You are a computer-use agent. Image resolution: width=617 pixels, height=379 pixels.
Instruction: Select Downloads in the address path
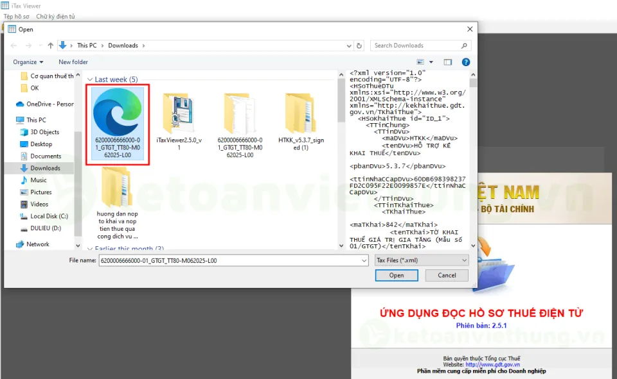point(123,46)
